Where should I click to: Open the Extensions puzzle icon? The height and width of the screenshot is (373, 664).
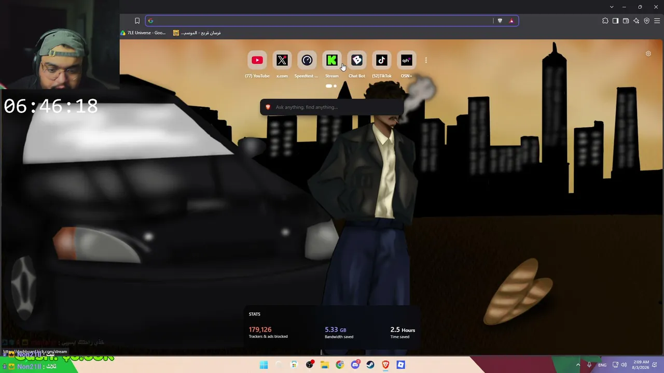click(605, 21)
